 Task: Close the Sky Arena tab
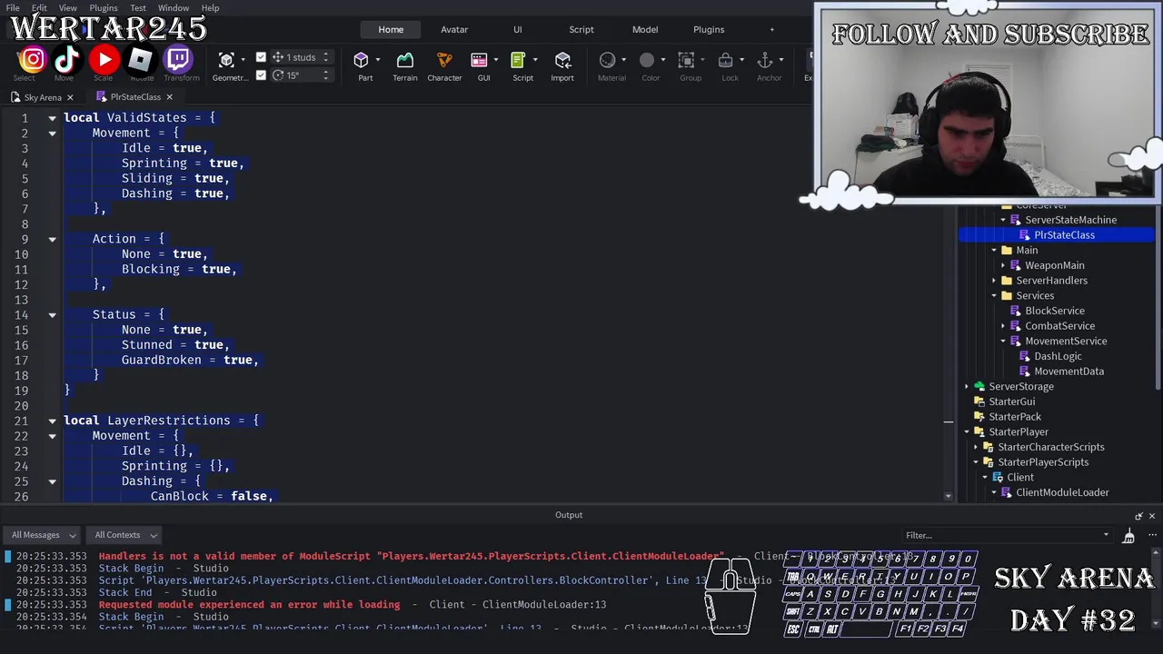(x=70, y=97)
